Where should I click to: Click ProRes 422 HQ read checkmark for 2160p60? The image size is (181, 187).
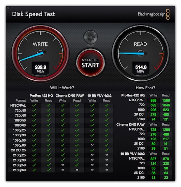(x=48, y=170)
